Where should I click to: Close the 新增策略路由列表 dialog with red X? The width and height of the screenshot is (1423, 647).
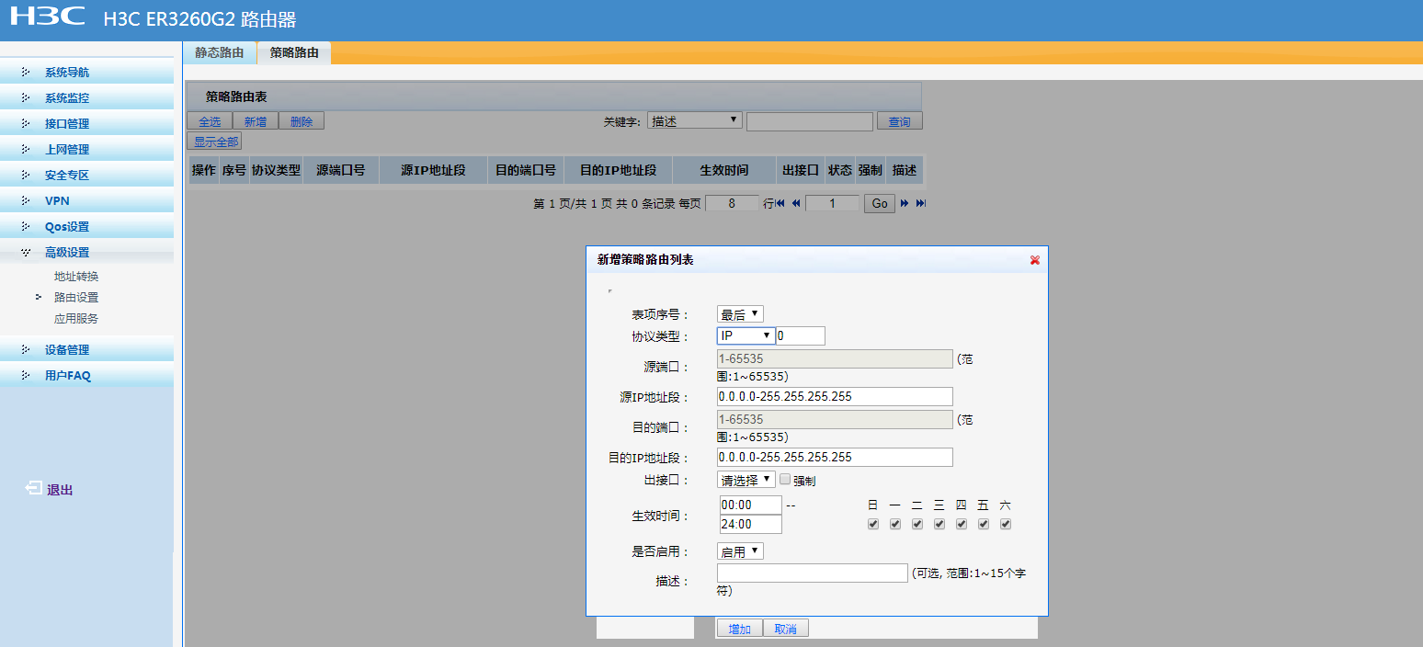pos(1034,260)
